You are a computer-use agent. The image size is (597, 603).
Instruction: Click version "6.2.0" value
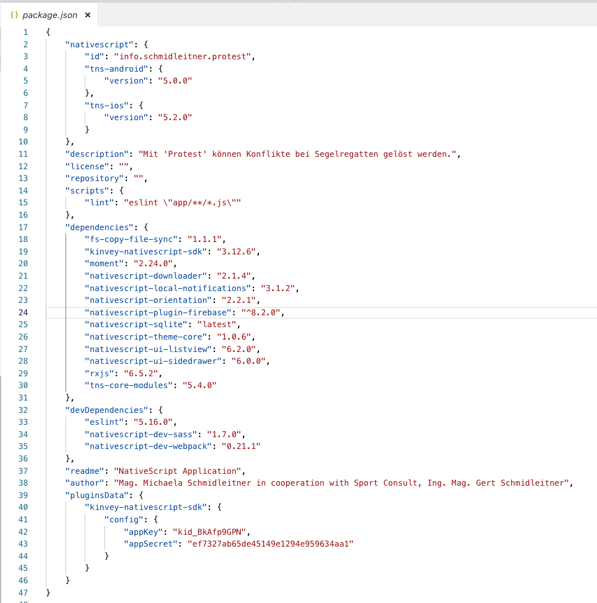point(239,349)
